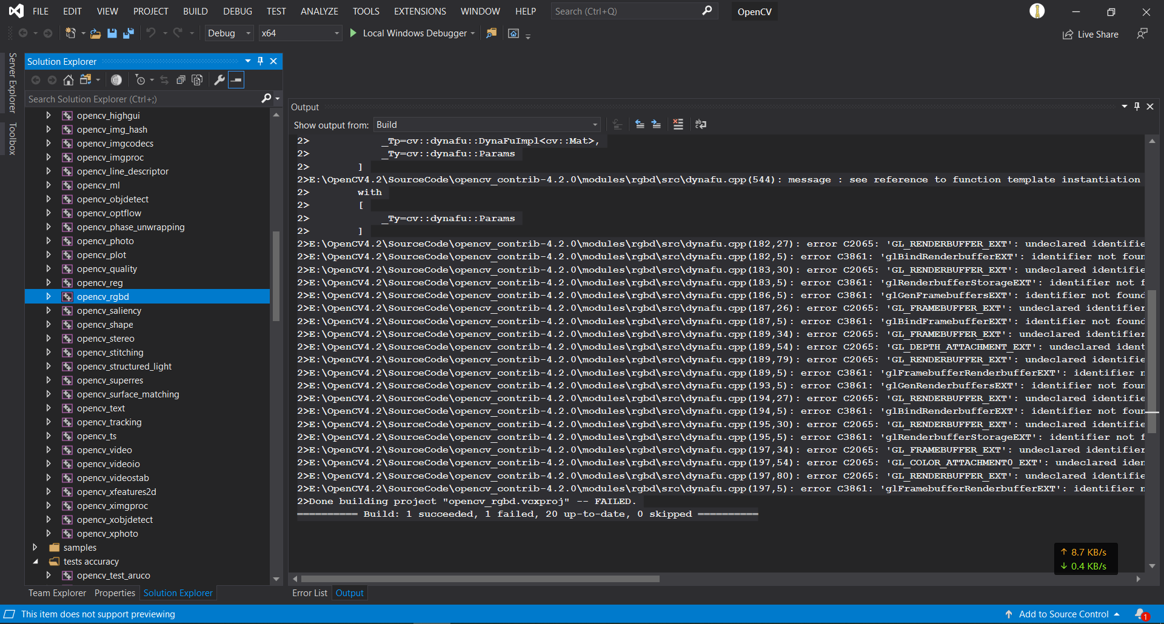Open x64 platform dropdown

click(300, 33)
